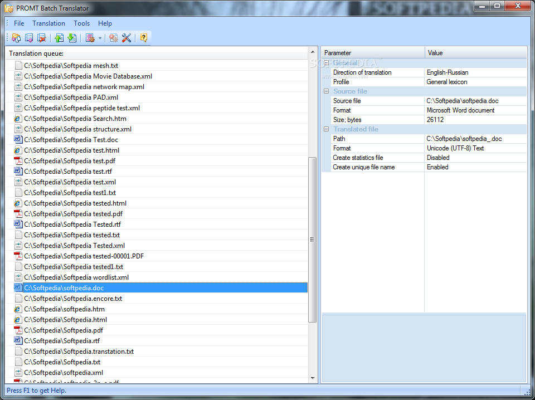Click the IE icon of softpedia.htm
Screen dimensions: 535x400
[x=18, y=309]
